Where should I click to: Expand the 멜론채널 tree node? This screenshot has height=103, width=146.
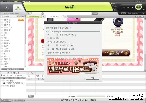coord(2,20)
